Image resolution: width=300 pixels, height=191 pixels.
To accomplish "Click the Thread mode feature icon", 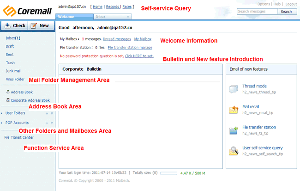I will coord(234,89).
